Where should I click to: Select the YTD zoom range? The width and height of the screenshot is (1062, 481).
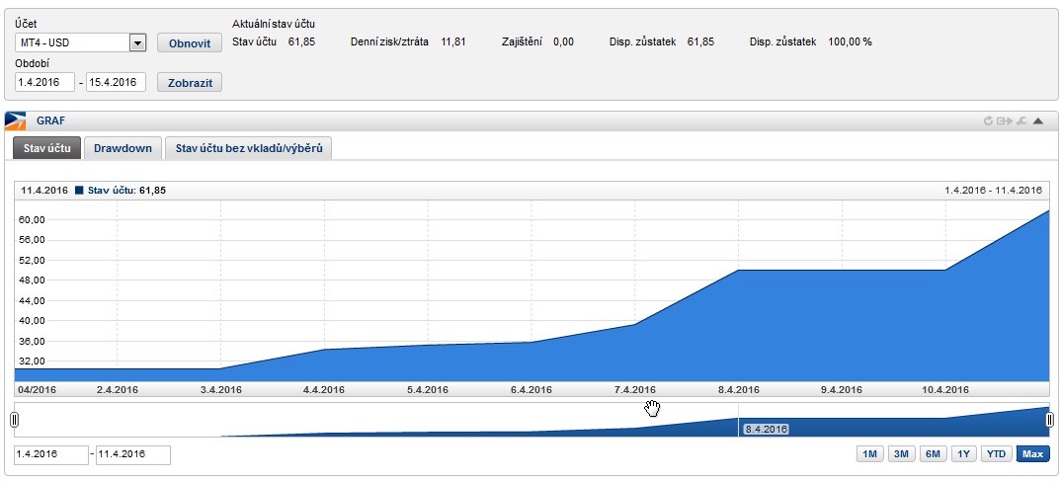[x=997, y=454]
